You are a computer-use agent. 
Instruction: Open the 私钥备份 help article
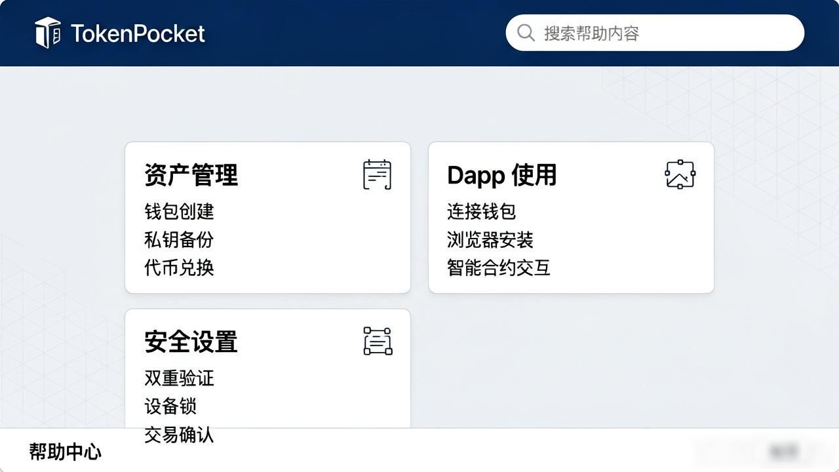(x=179, y=240)
